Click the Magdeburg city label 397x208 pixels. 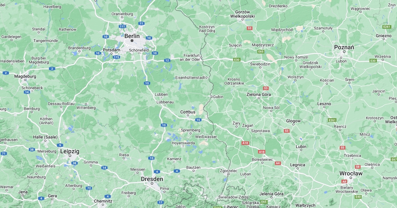pos(25,76)
